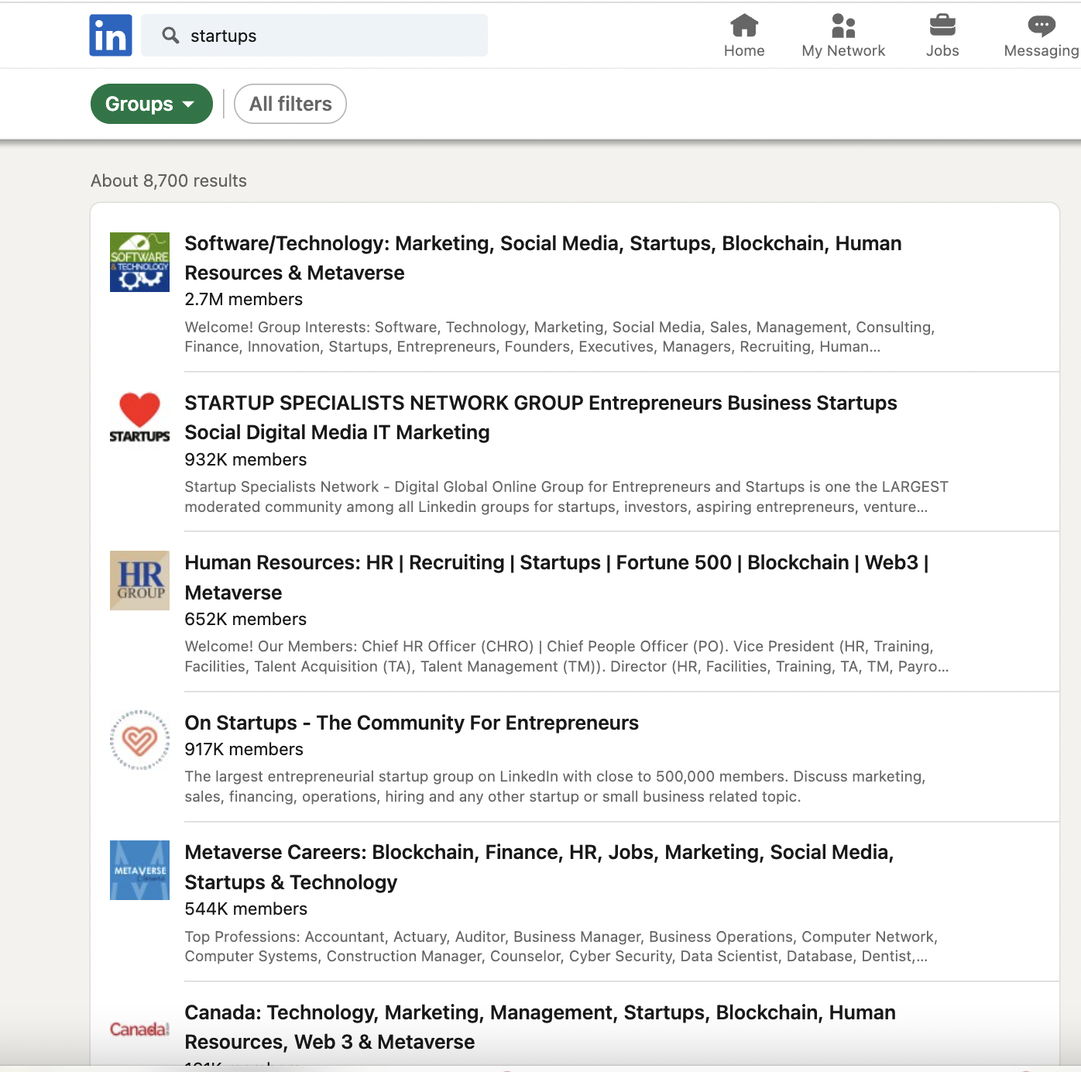1081x1072 pixels.
Task: Click the 932K members text
Action: point(245,459)
